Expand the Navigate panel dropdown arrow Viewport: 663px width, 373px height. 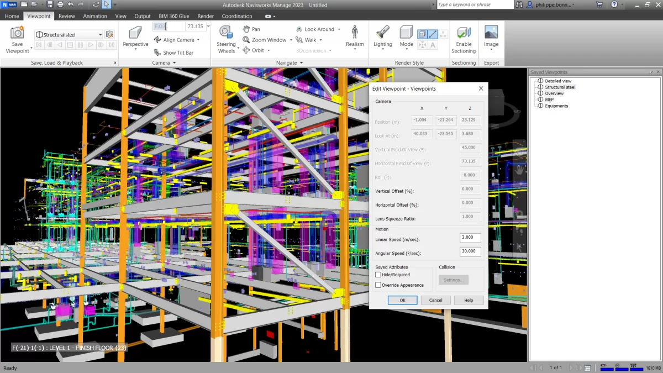click(301, 63)
